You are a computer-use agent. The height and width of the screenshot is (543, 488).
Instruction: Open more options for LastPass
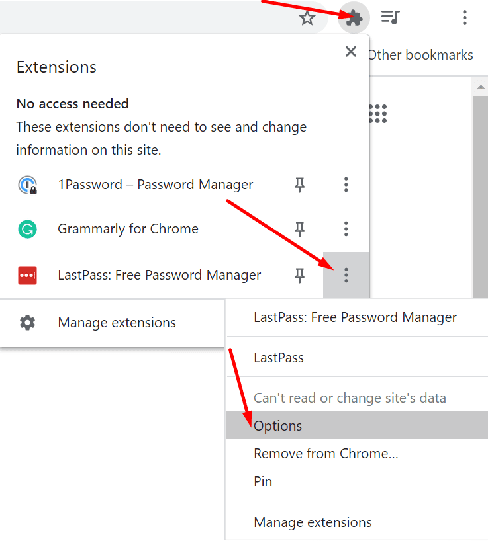pyautogui.click(x=346, y=274)
